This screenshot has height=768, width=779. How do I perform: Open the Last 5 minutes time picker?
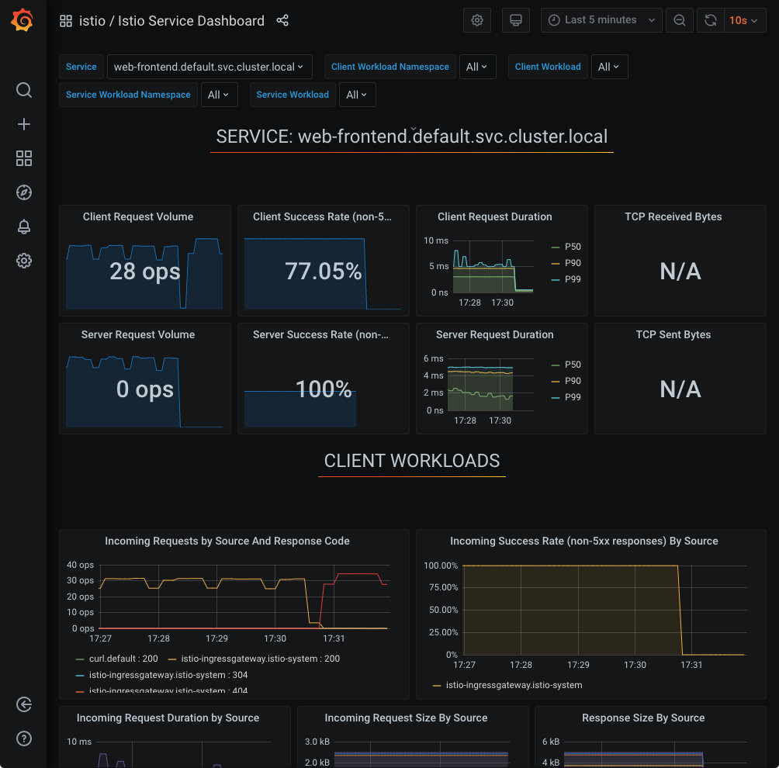pyautogui.click(x=601, y=20)
